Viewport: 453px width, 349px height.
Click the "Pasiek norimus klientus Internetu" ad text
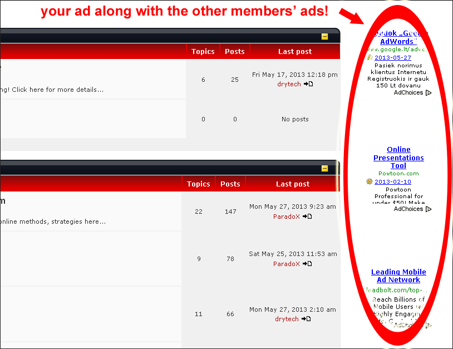pyautogui.click(x=398, y=69)
